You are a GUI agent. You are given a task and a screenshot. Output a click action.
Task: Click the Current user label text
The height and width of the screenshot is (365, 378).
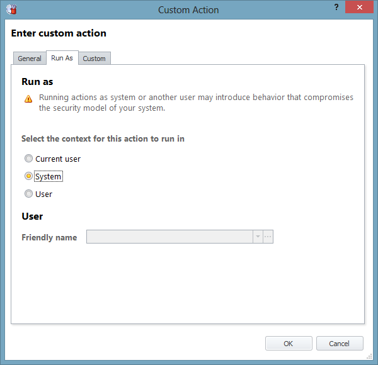click(58, 159)
